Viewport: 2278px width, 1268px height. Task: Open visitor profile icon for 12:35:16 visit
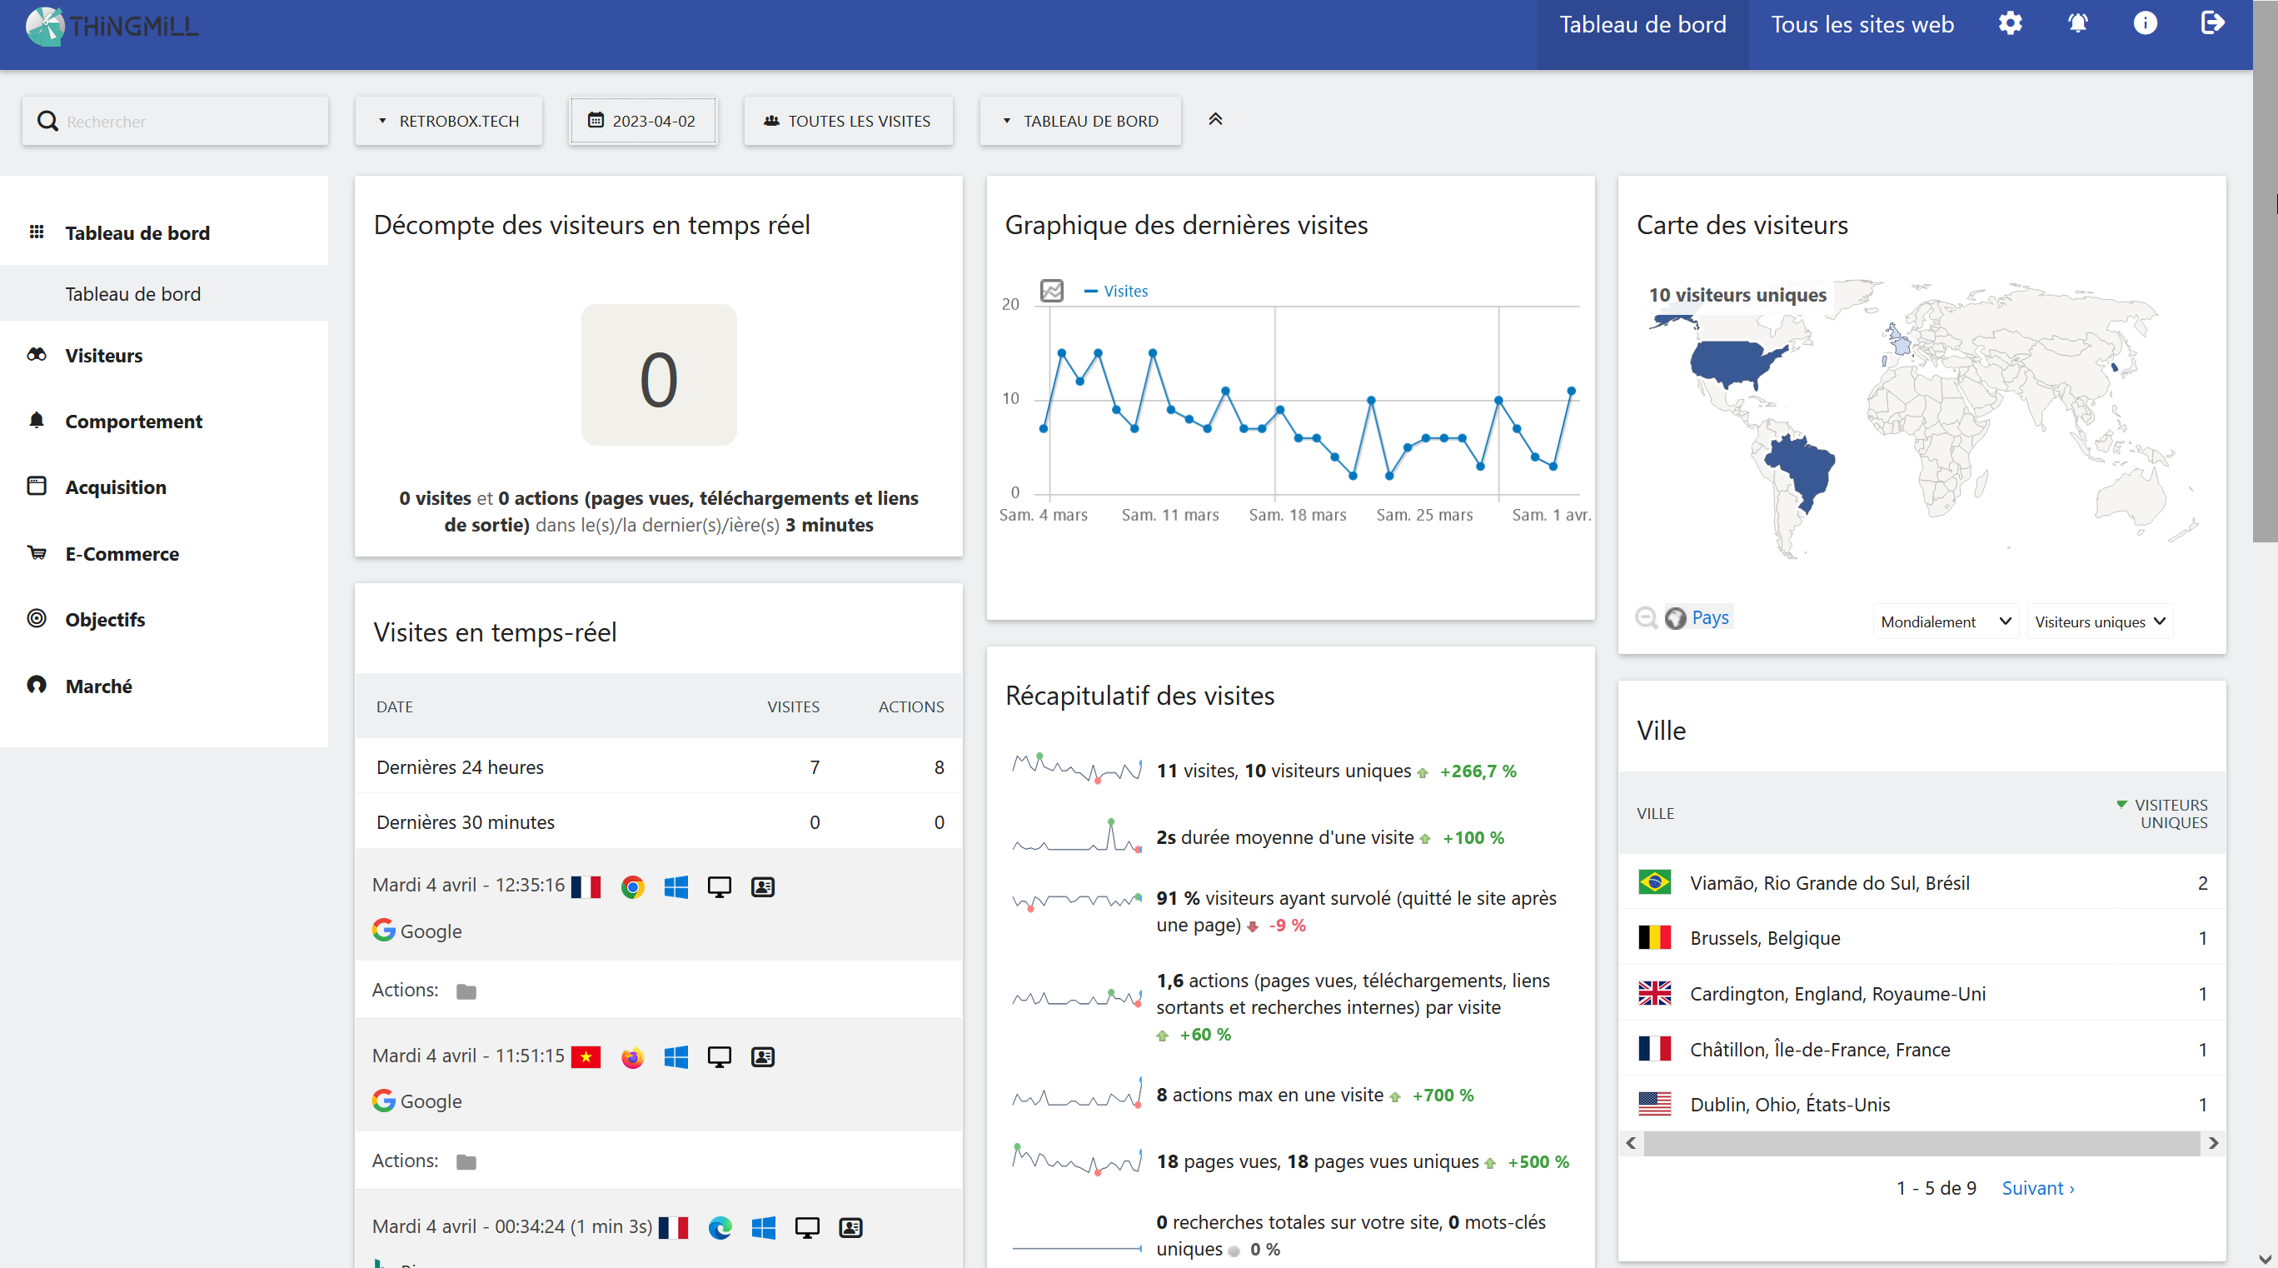[762, 887]
